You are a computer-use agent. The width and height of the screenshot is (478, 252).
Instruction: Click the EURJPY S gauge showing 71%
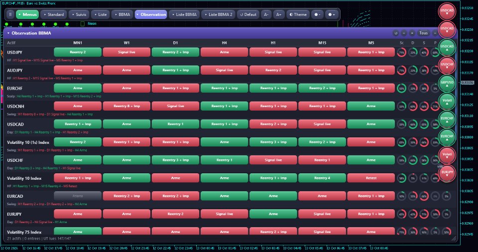424,215
